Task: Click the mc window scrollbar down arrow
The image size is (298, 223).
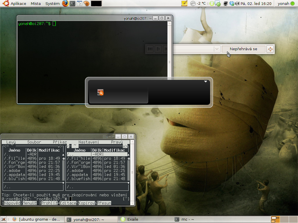Action: [x=132, y=203]
